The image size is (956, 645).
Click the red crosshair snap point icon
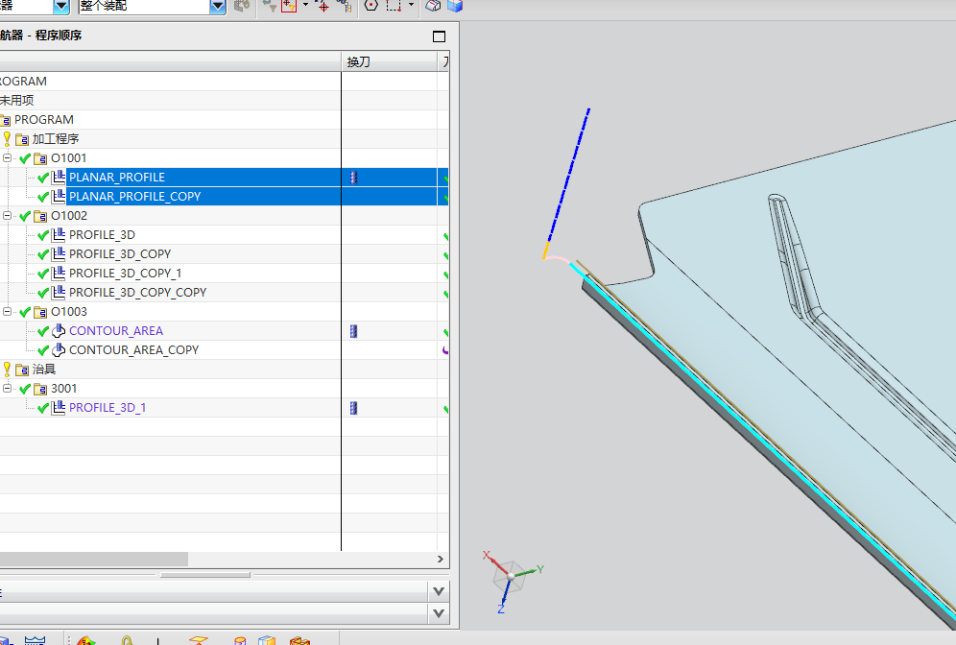point(323,6)
